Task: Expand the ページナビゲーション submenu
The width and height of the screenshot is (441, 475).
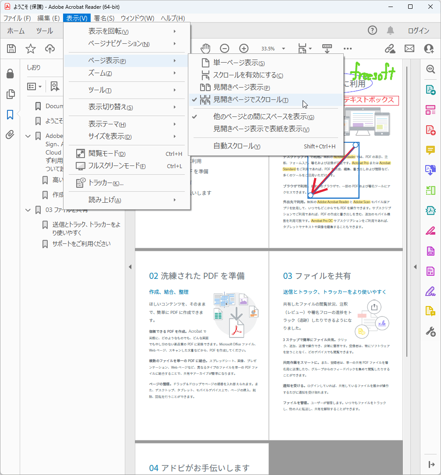Action: pyautogui.click(x=127, y=44)
